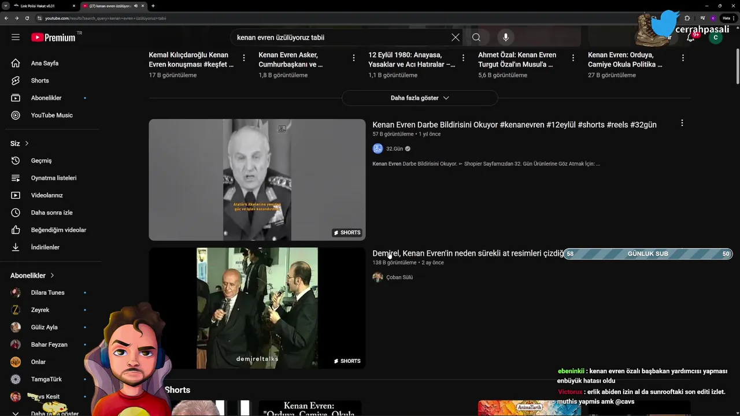
Task: Open Kenan Evren: Orduya, Camiye Okula title
Action: pyautogui.click(x=625, y=60)
